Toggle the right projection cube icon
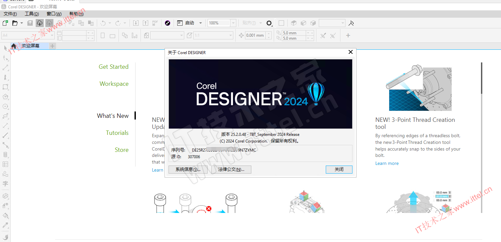501x242 pixels. (313, 23)
